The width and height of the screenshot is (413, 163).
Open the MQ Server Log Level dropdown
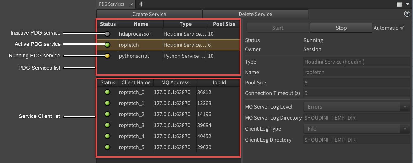coord(356,107)
